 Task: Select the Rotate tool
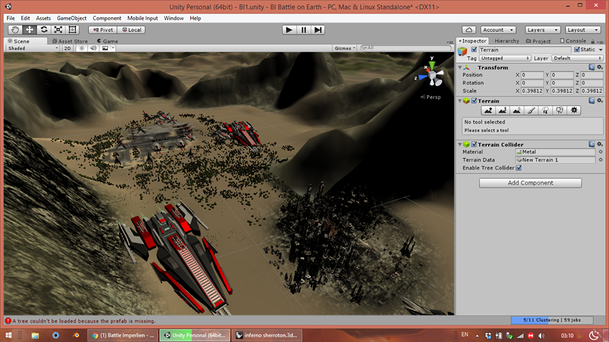pyautogui.click(x=44, y=30)
